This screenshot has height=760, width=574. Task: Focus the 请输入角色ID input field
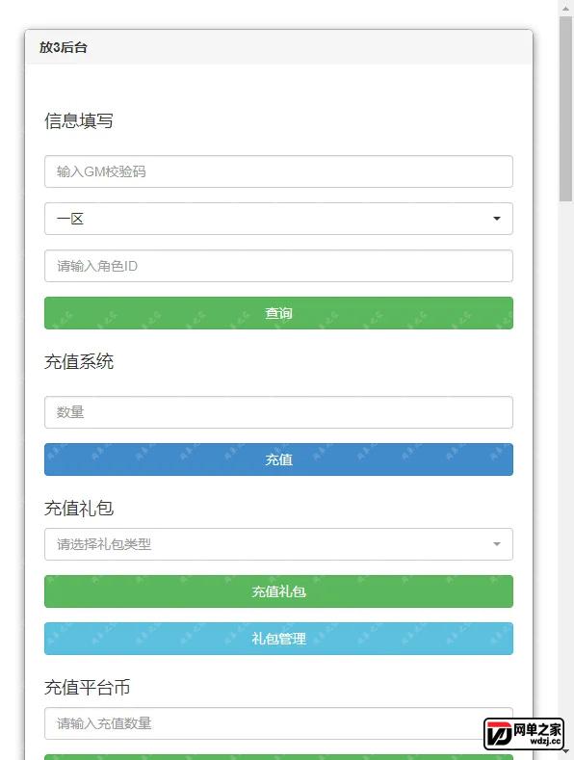click(278, 266)
